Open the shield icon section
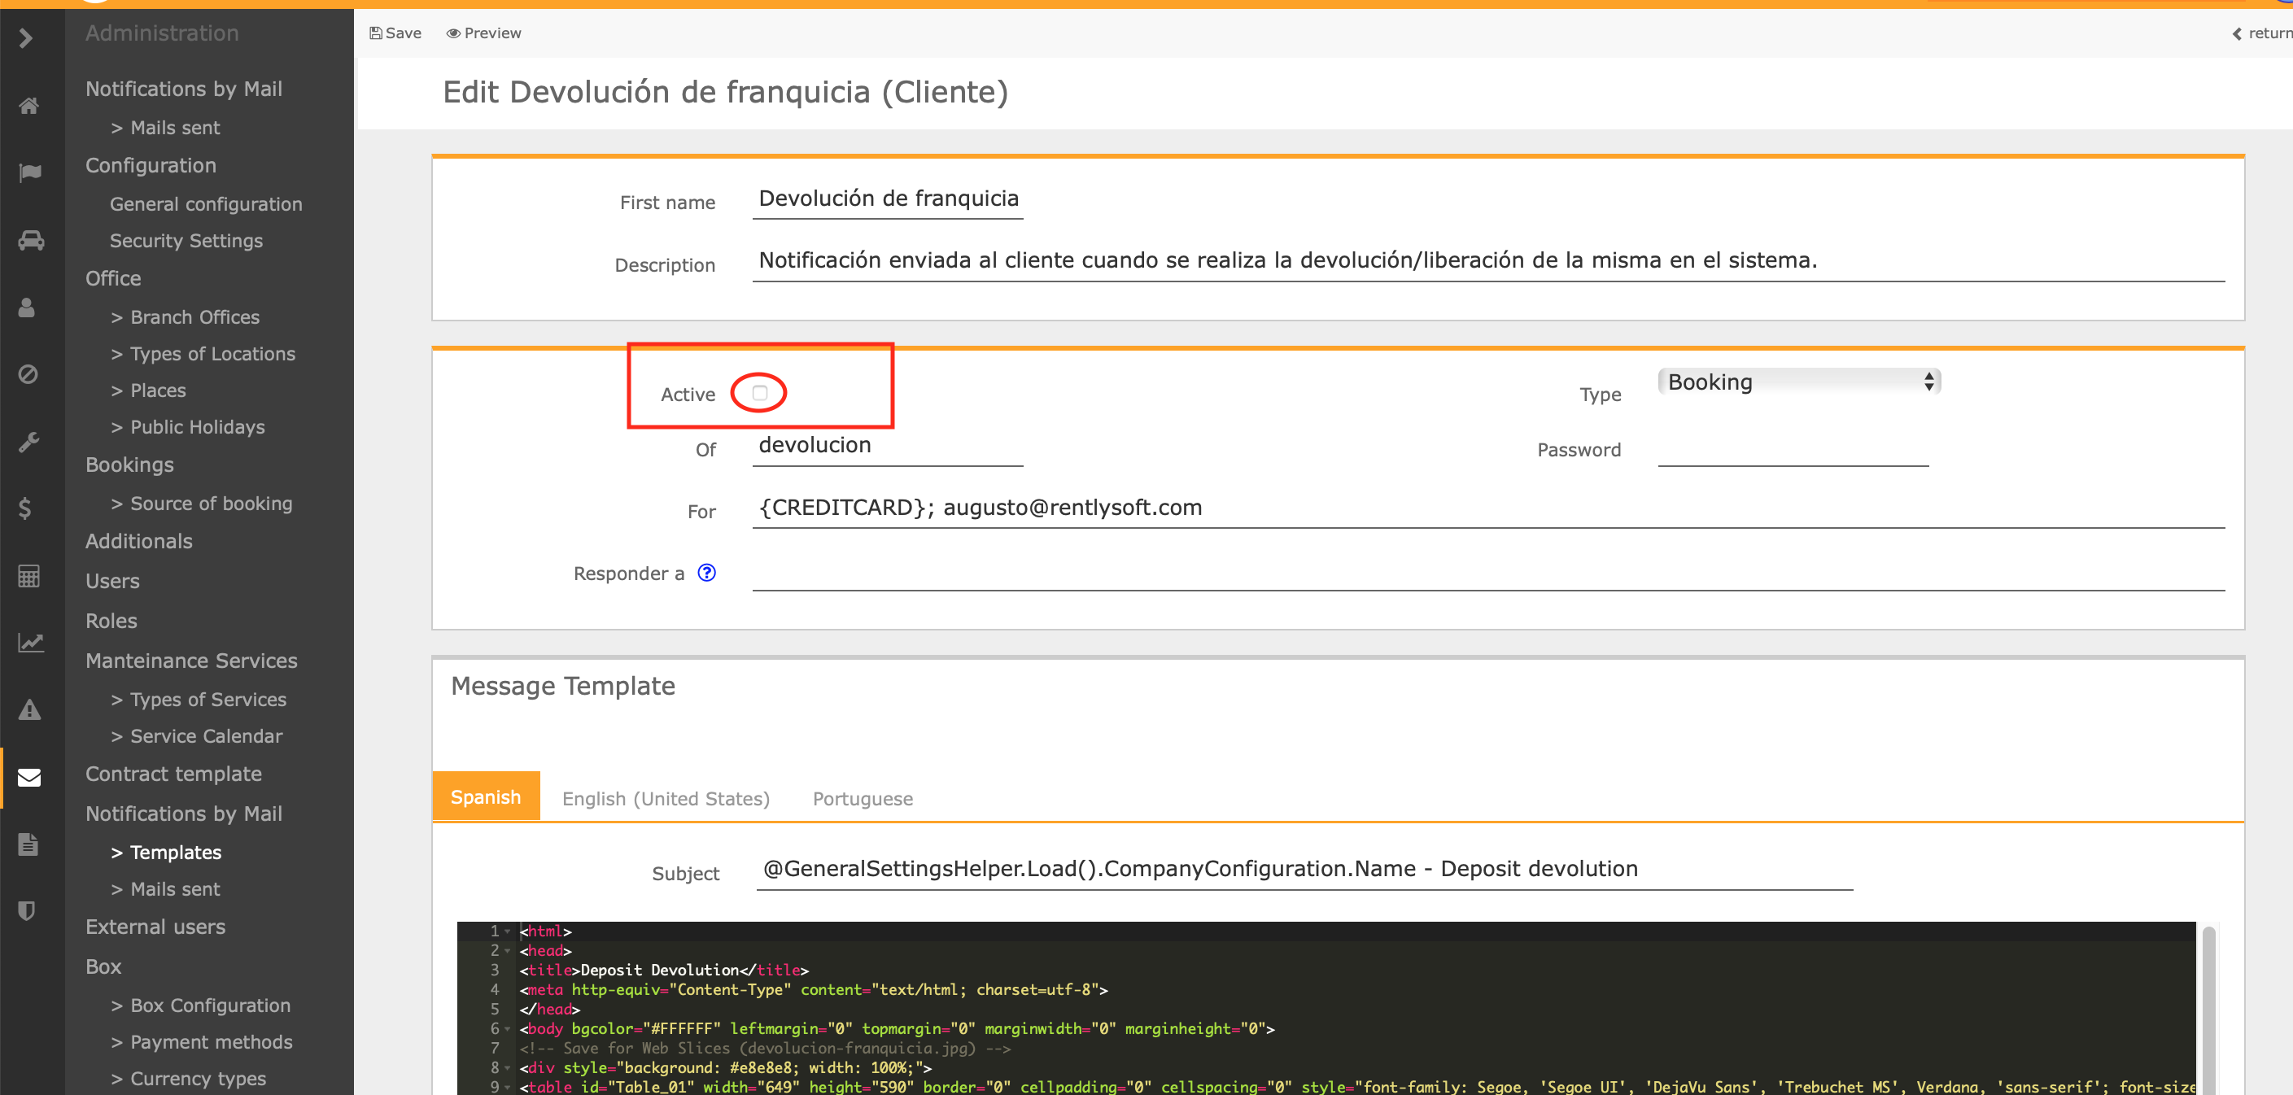Image resolution: width=2293 pixels, height=1095 pixels. [x=27, y=910]
